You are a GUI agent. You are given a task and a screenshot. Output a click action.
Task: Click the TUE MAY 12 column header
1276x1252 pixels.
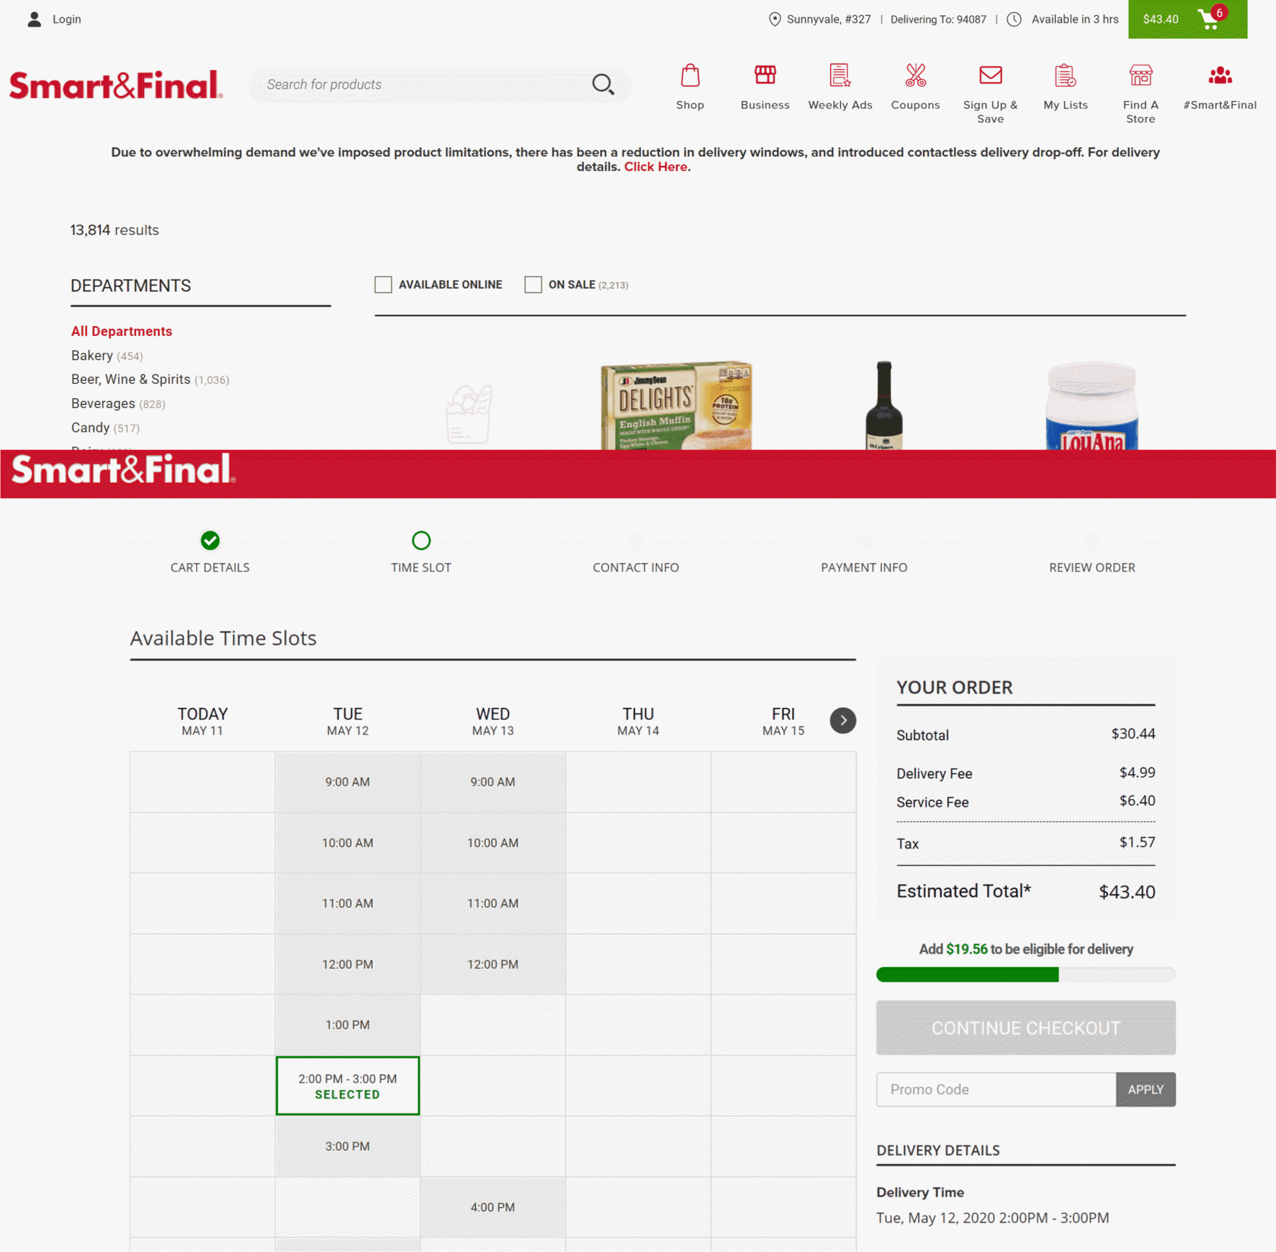pyautogui.click(x=348, y=721)
